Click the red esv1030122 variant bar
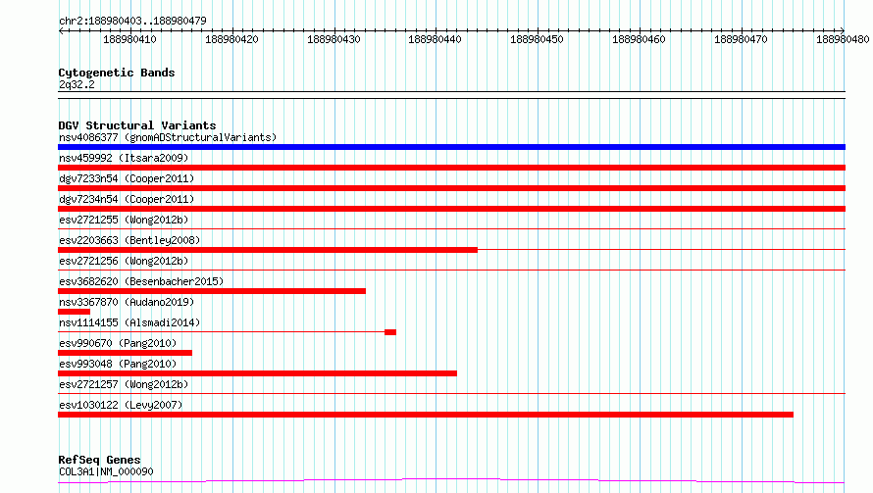This screenshot has width=873, height=493. point(426,415)
